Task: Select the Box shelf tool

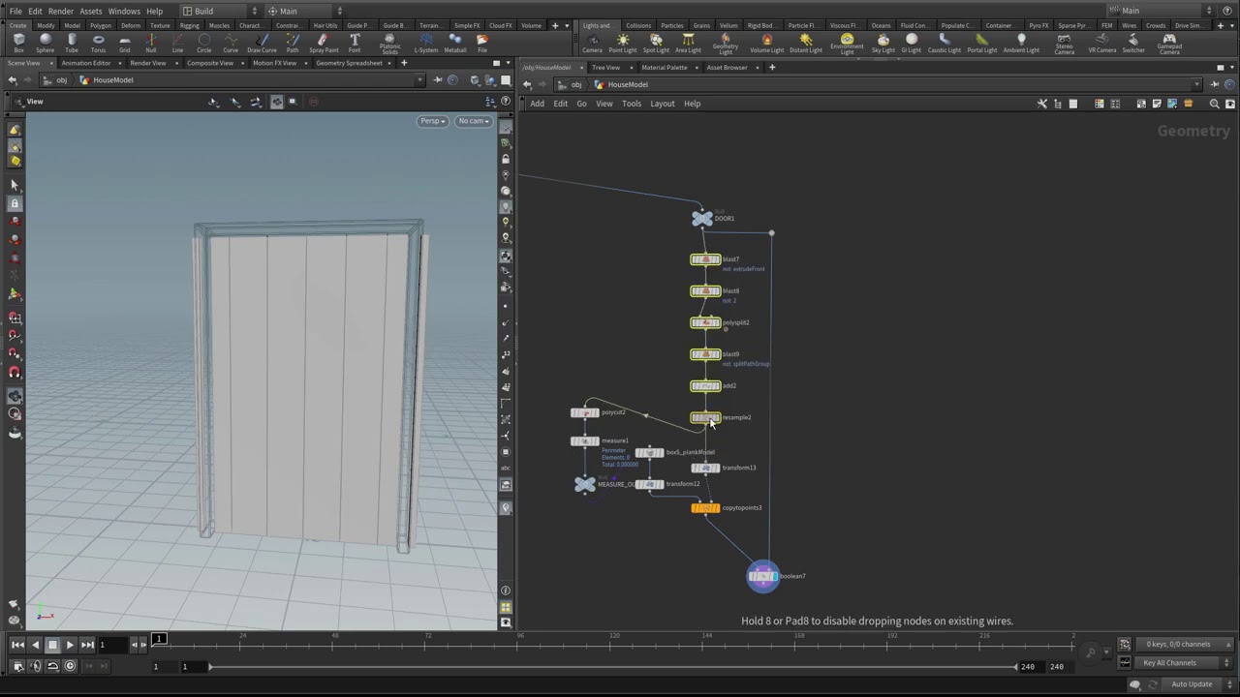Action: [x=18, y=43]
